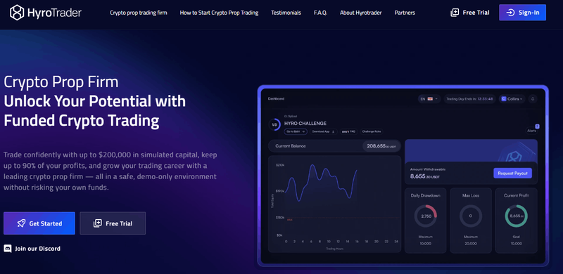Click the rocket icon on Get Started

[21, 223]
